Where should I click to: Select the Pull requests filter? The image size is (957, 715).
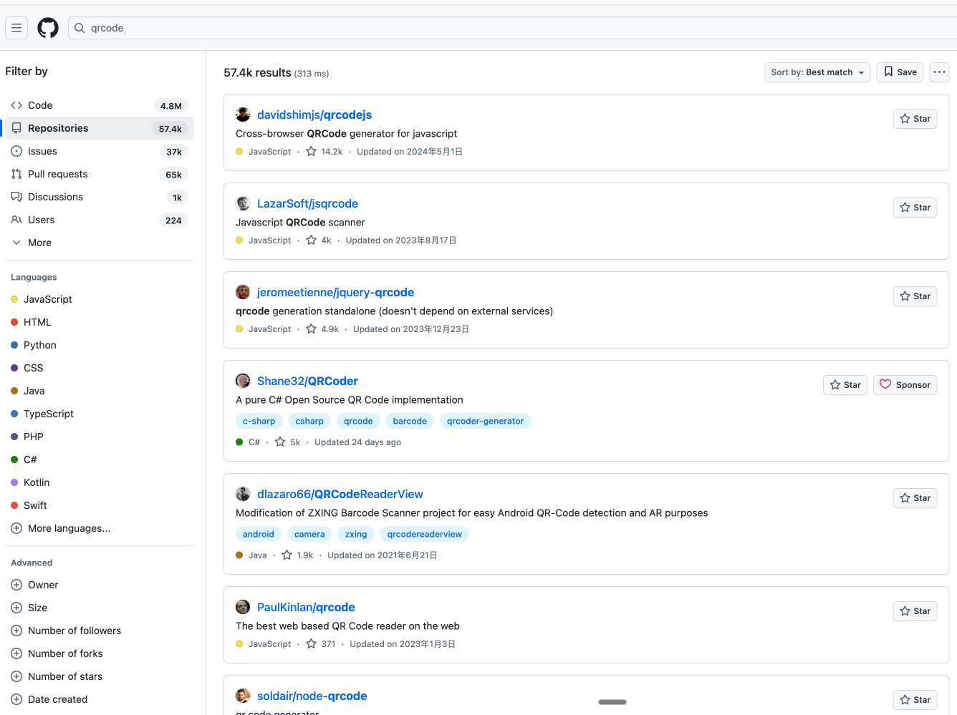pyautogui.click(x=57, y=174)
